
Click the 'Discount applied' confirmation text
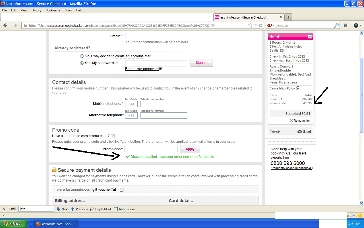click(173, 156)
